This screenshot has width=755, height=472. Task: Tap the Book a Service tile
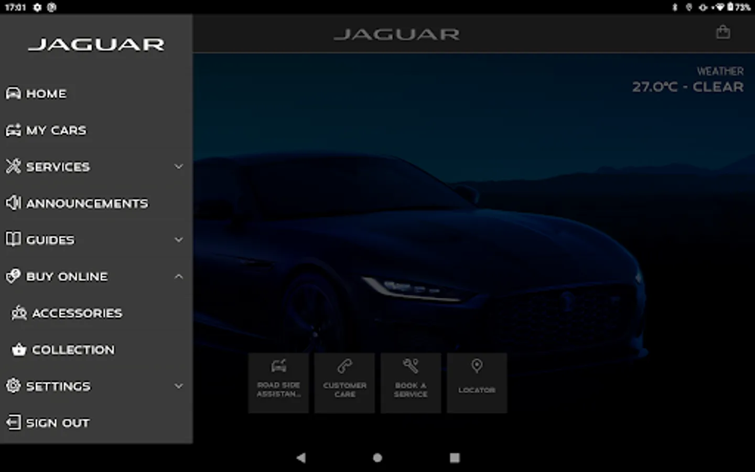(x=411, y=383)
